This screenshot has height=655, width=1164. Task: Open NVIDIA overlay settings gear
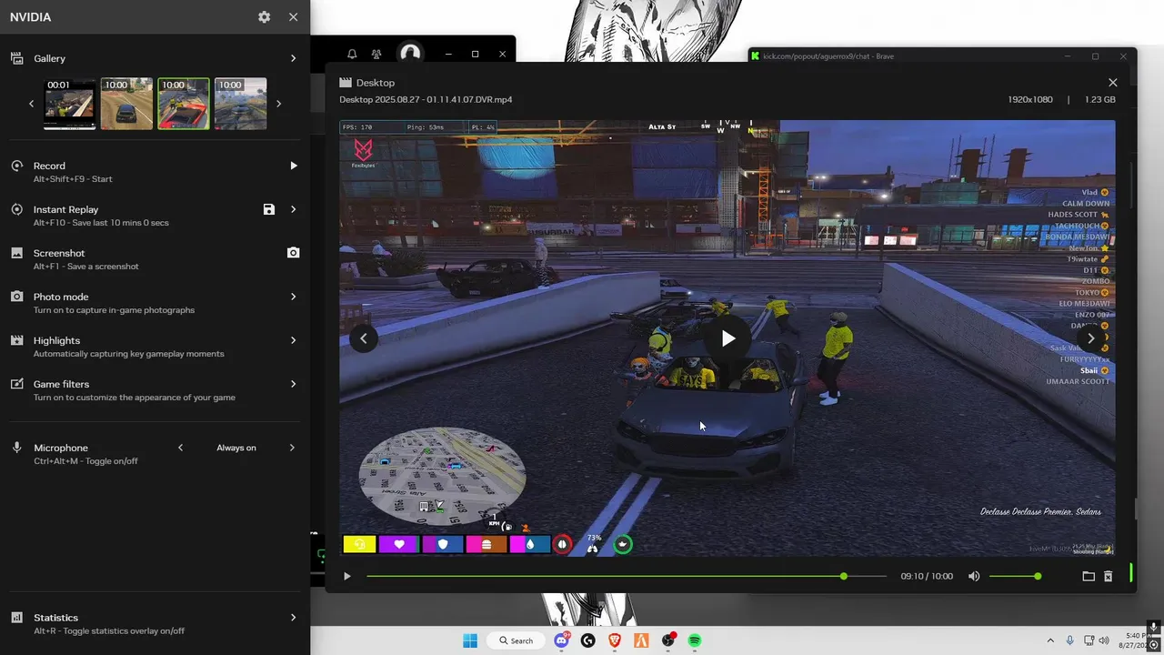click(264, 17)
